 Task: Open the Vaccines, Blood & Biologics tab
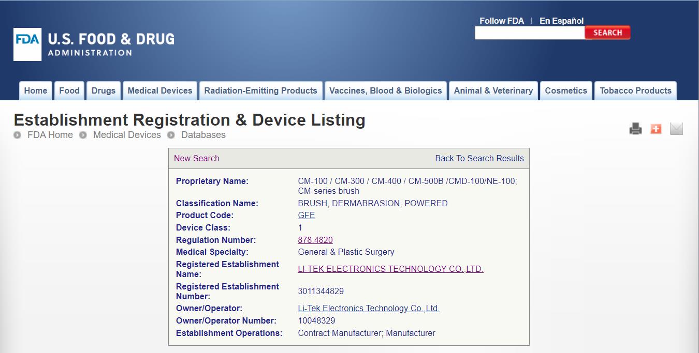[385, 90]
